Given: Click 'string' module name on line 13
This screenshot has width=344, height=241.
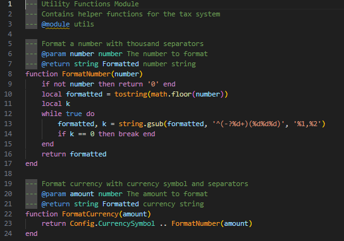Looking at the screenshot, I should [130, 124].
